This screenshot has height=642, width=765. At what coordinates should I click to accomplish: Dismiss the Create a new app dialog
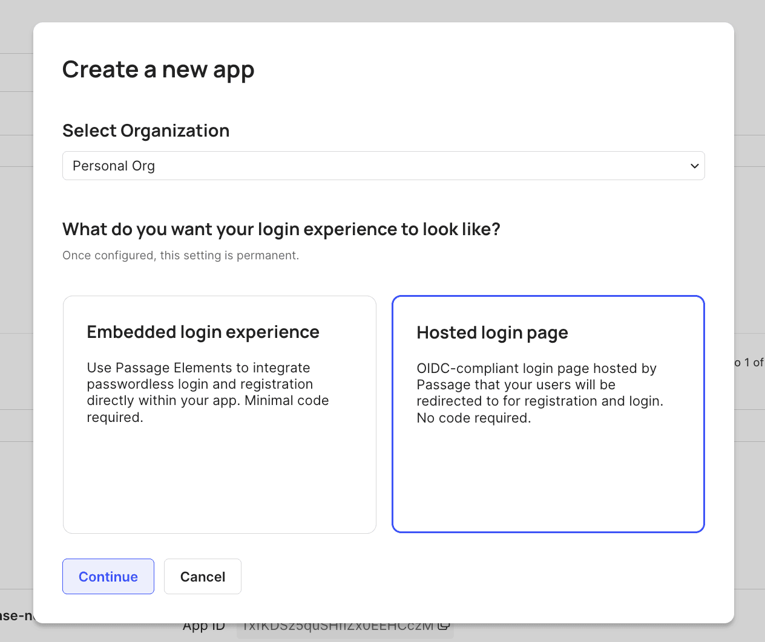click(202, 576)
